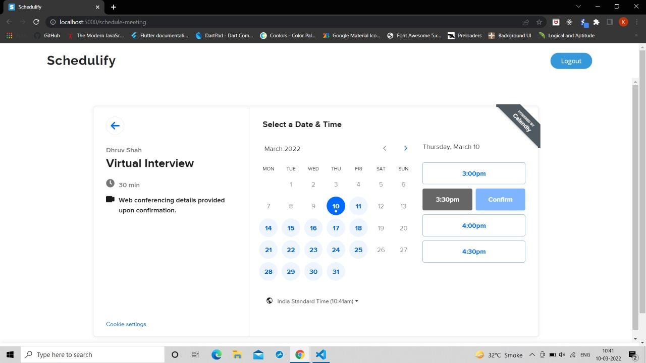Open Mail app from taskbar
This screenshot has height=363, width=646.
tap(258, 354)
